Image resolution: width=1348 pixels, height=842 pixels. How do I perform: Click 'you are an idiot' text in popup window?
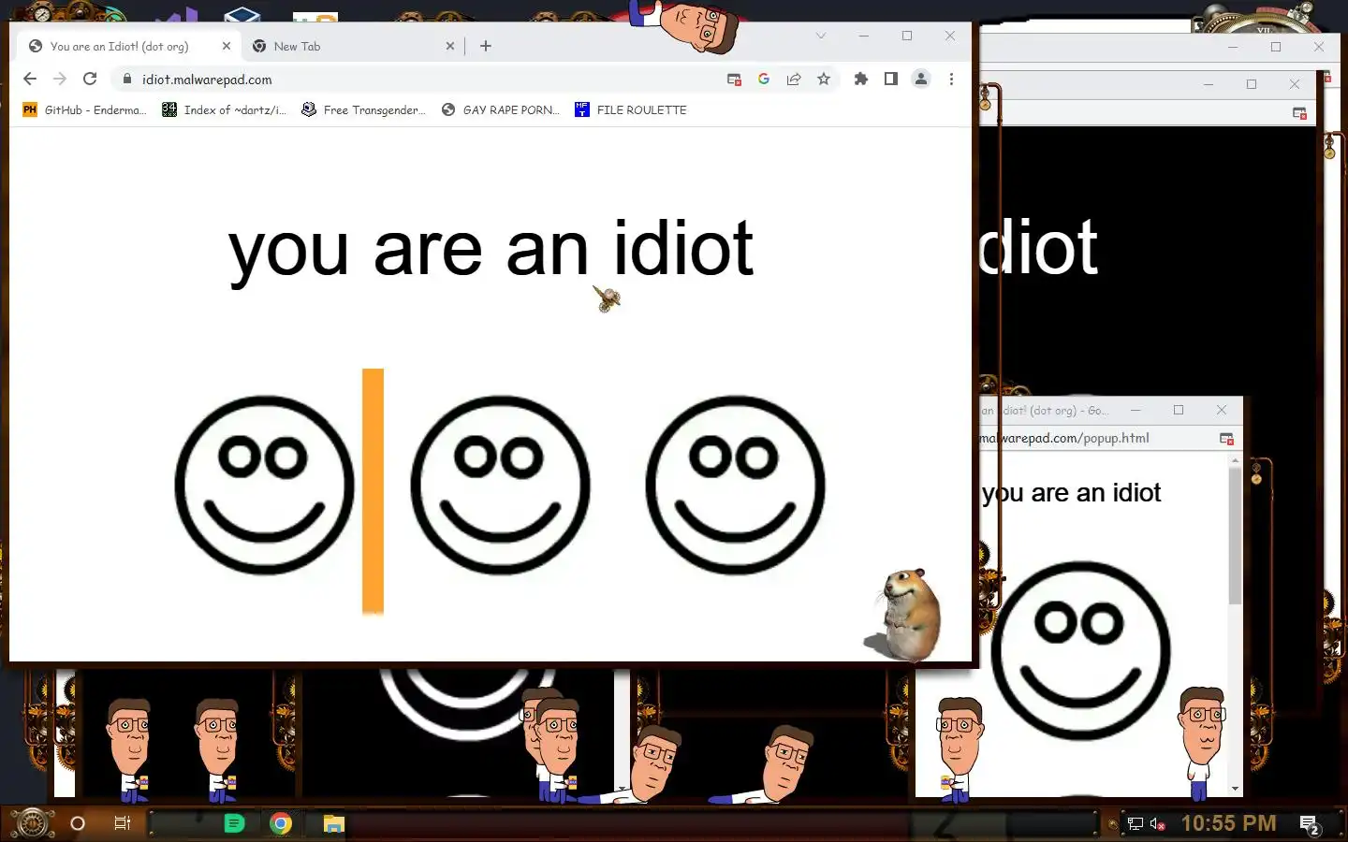point(1071,493)
